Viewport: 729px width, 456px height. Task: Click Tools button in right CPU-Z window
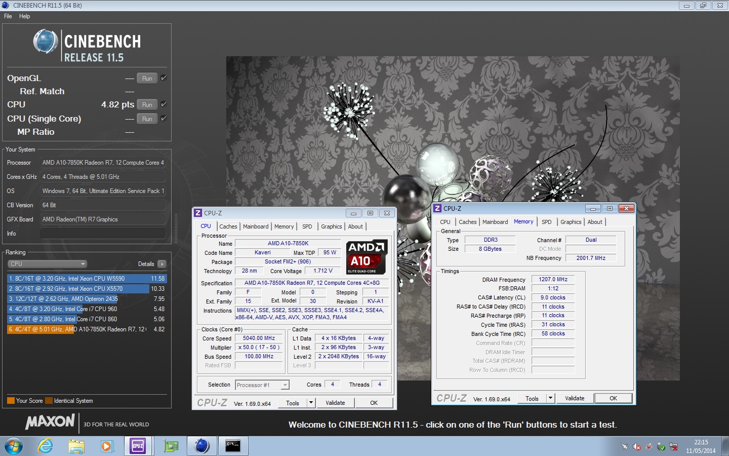[x=532, y=398]
